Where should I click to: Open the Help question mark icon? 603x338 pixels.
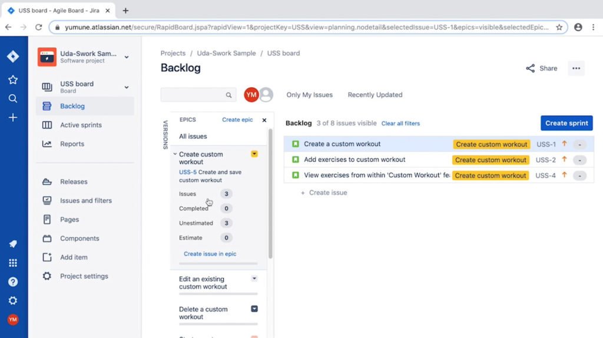coord(13,282)
